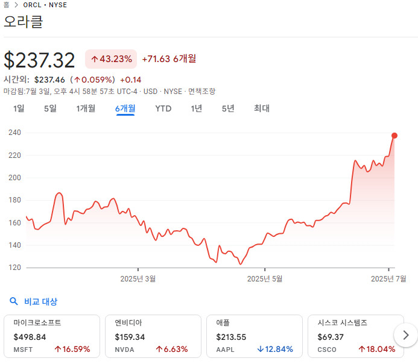The image size is (418, 364).
Task: Select the 1년 time range tab
Action: click(x=196, y=108)
